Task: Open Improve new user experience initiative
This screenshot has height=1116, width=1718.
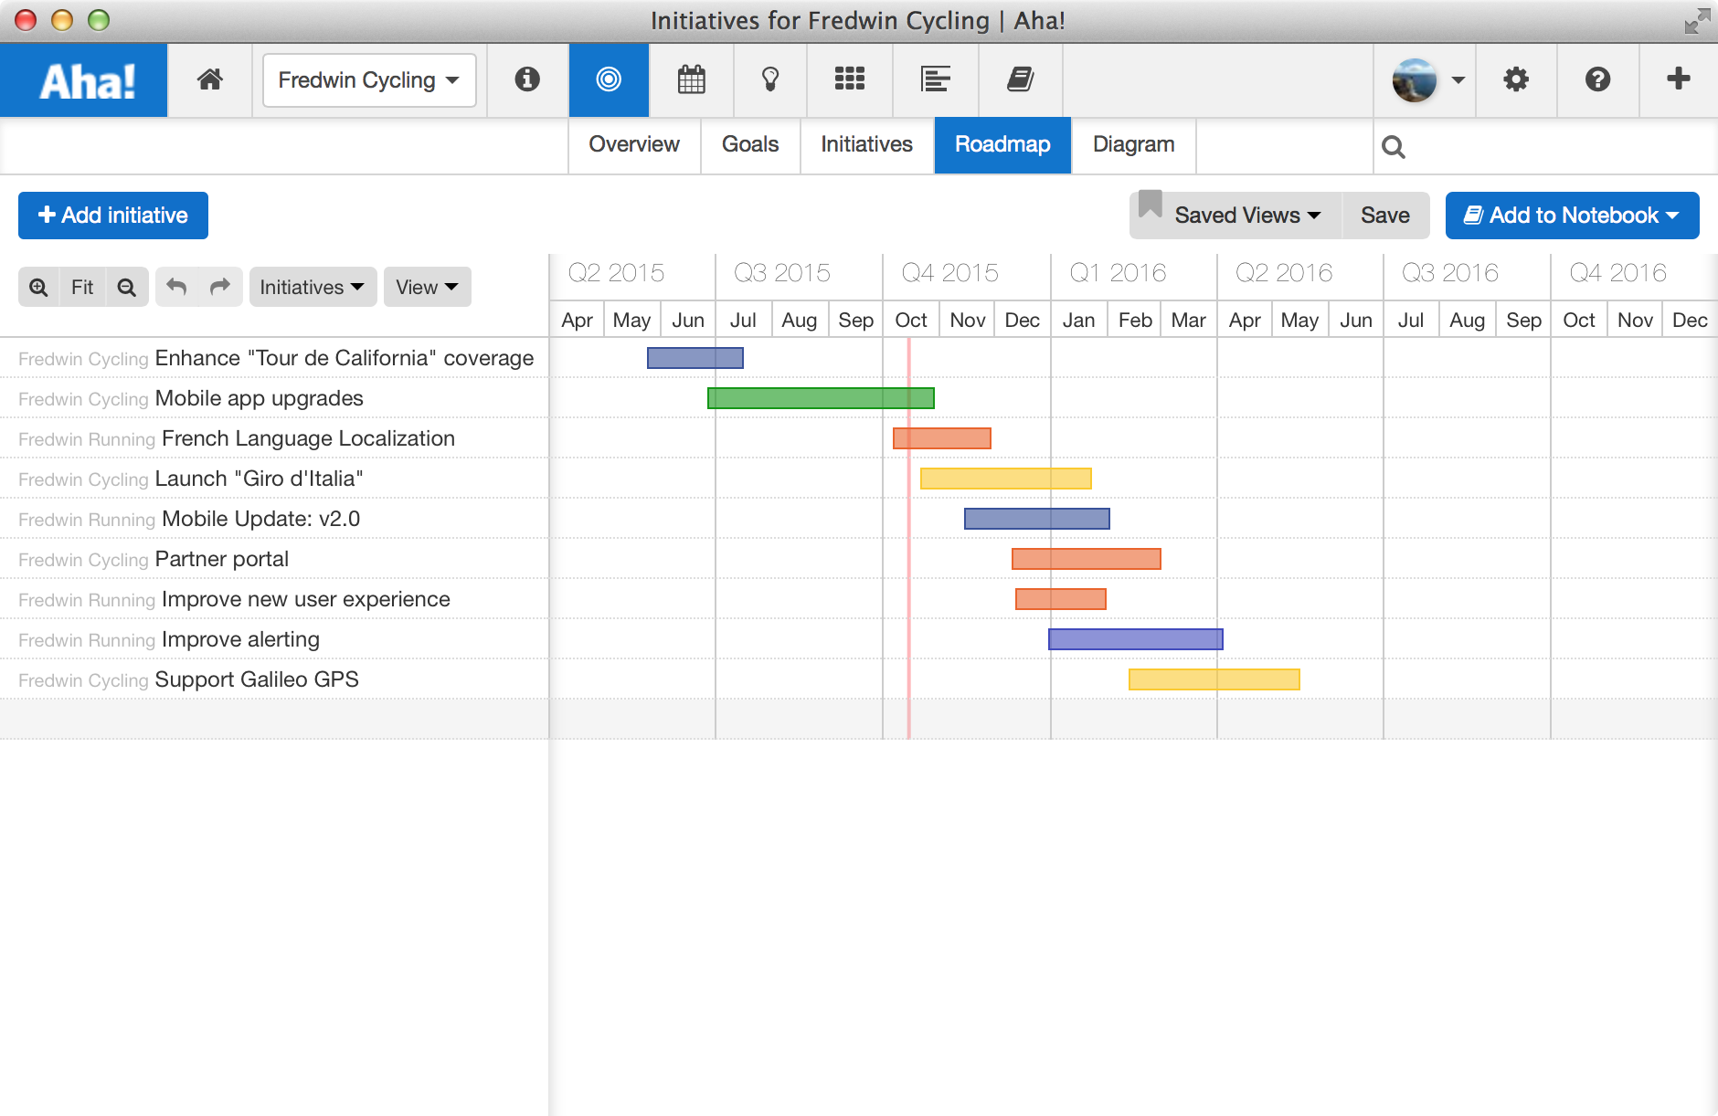Action: click(x=305, y=599)
